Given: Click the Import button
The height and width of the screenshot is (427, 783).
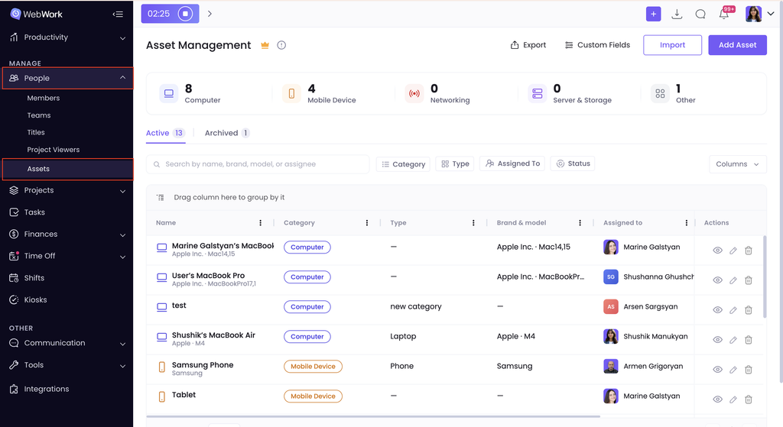Looking at the screenshot, I should (672, 45).
